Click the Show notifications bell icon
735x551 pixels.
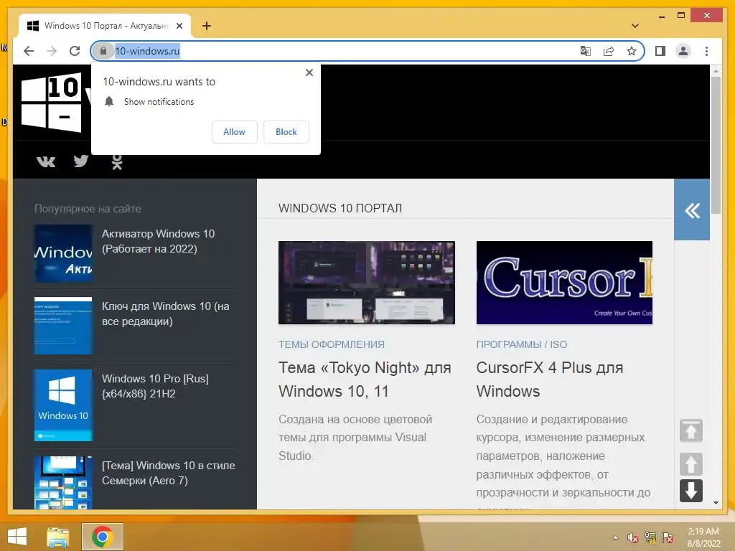pyautogui.click(x=109, y=102)
